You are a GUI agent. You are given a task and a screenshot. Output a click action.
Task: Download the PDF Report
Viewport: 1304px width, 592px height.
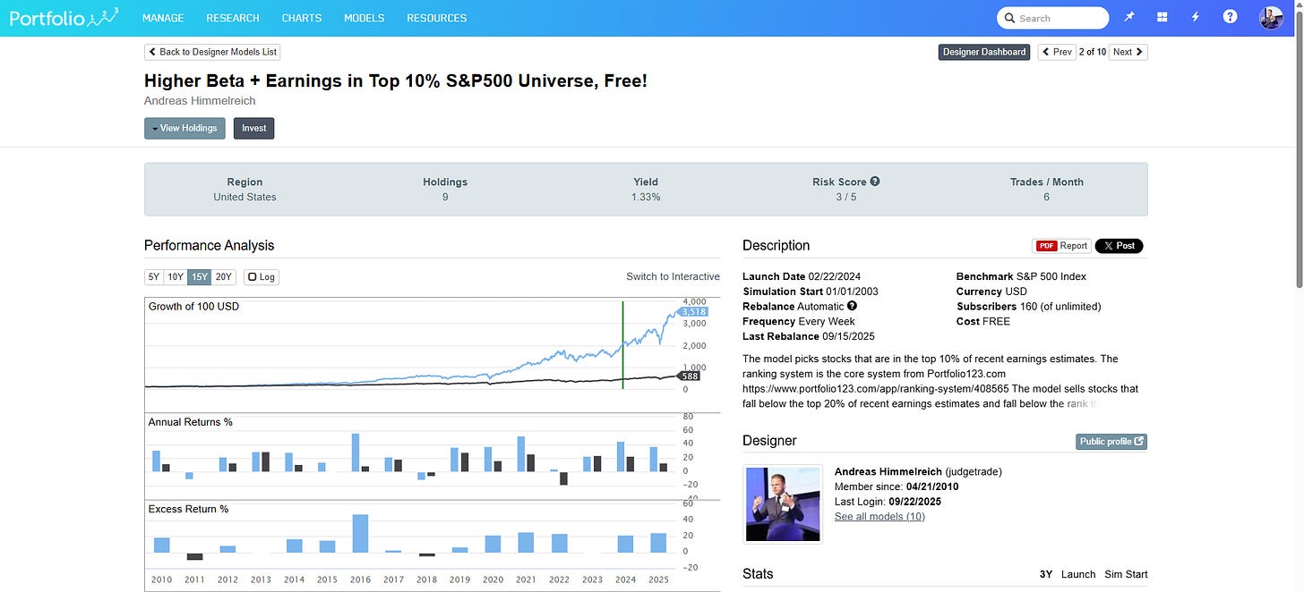(x=1061, y=246)
